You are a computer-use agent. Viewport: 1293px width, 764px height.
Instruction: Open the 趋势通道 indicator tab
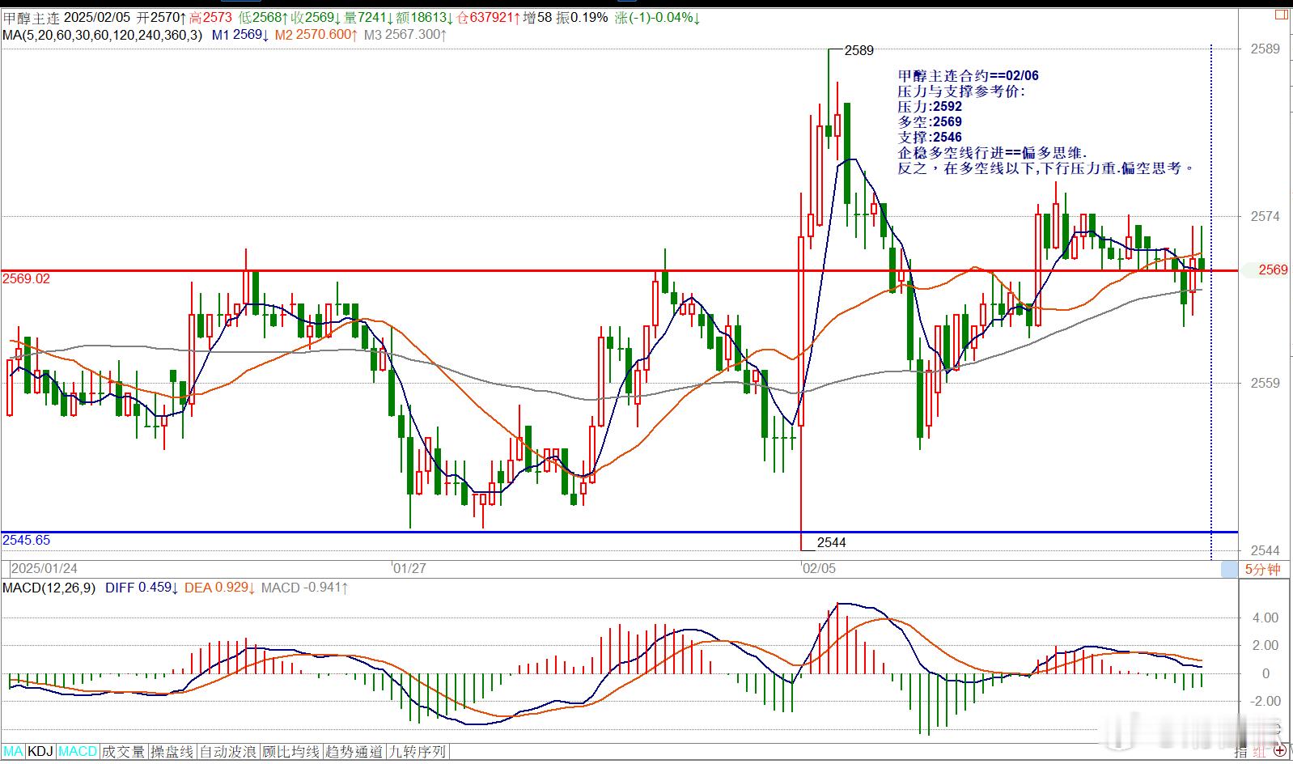tap(354, 751)
